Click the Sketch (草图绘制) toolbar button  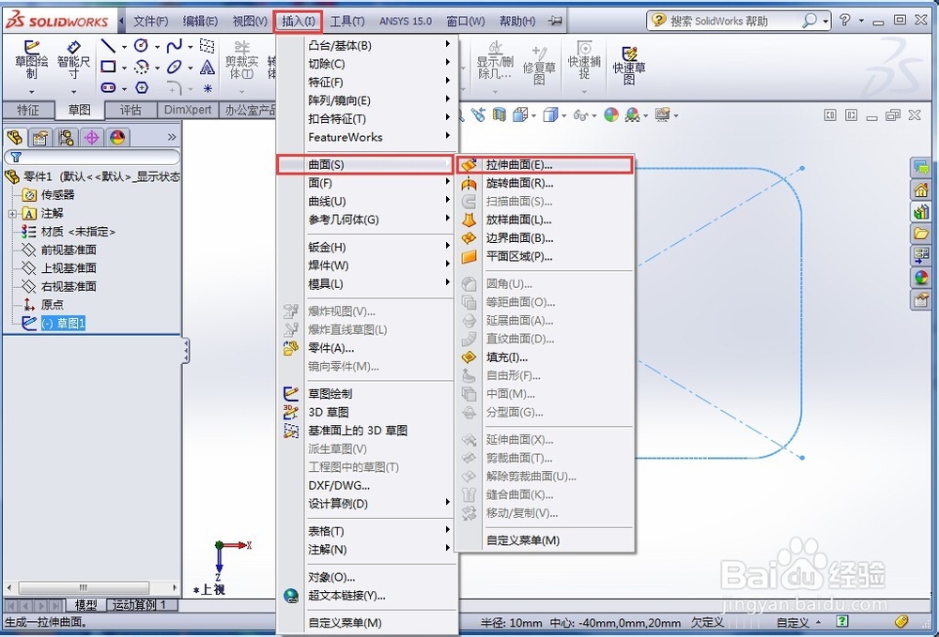[x=31, y=60]
